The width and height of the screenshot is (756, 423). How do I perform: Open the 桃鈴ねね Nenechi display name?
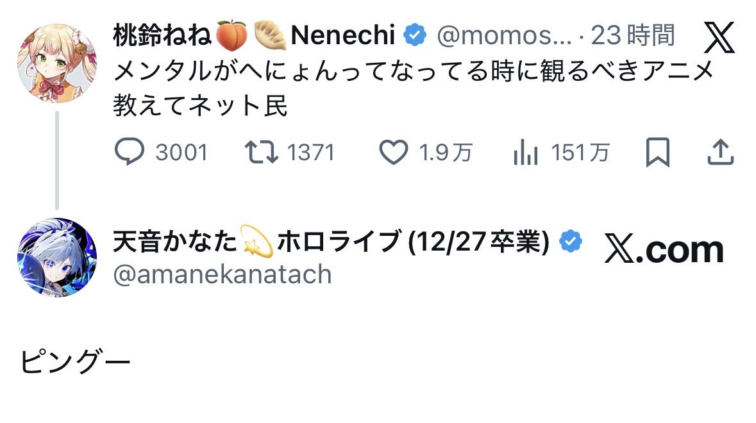(x=253, y=35)
